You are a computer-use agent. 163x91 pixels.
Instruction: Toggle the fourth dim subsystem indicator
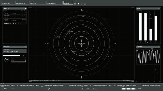click(85, 4)
